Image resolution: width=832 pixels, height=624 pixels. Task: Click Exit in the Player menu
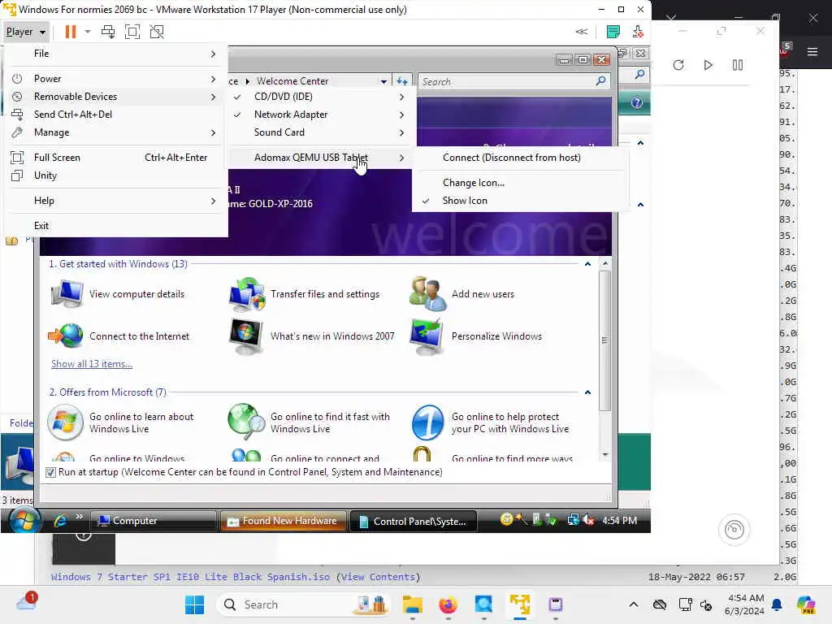[x=117, y=226]
